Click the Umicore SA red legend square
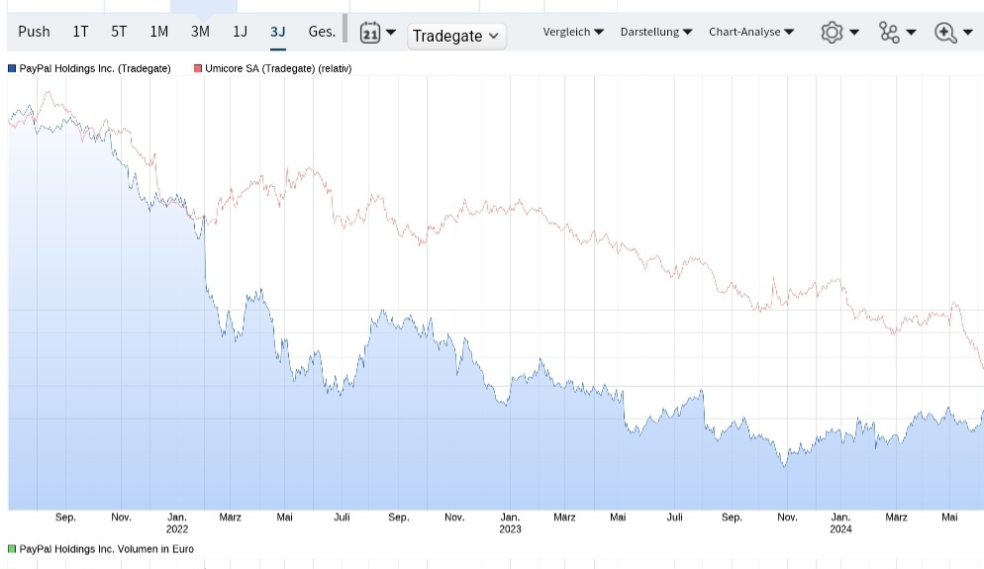984x569 pixels. [198, 69]
